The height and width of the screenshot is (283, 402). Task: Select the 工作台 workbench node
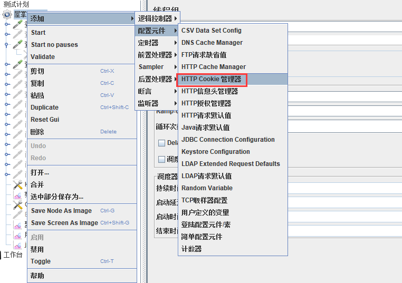[x=13, y=255]
